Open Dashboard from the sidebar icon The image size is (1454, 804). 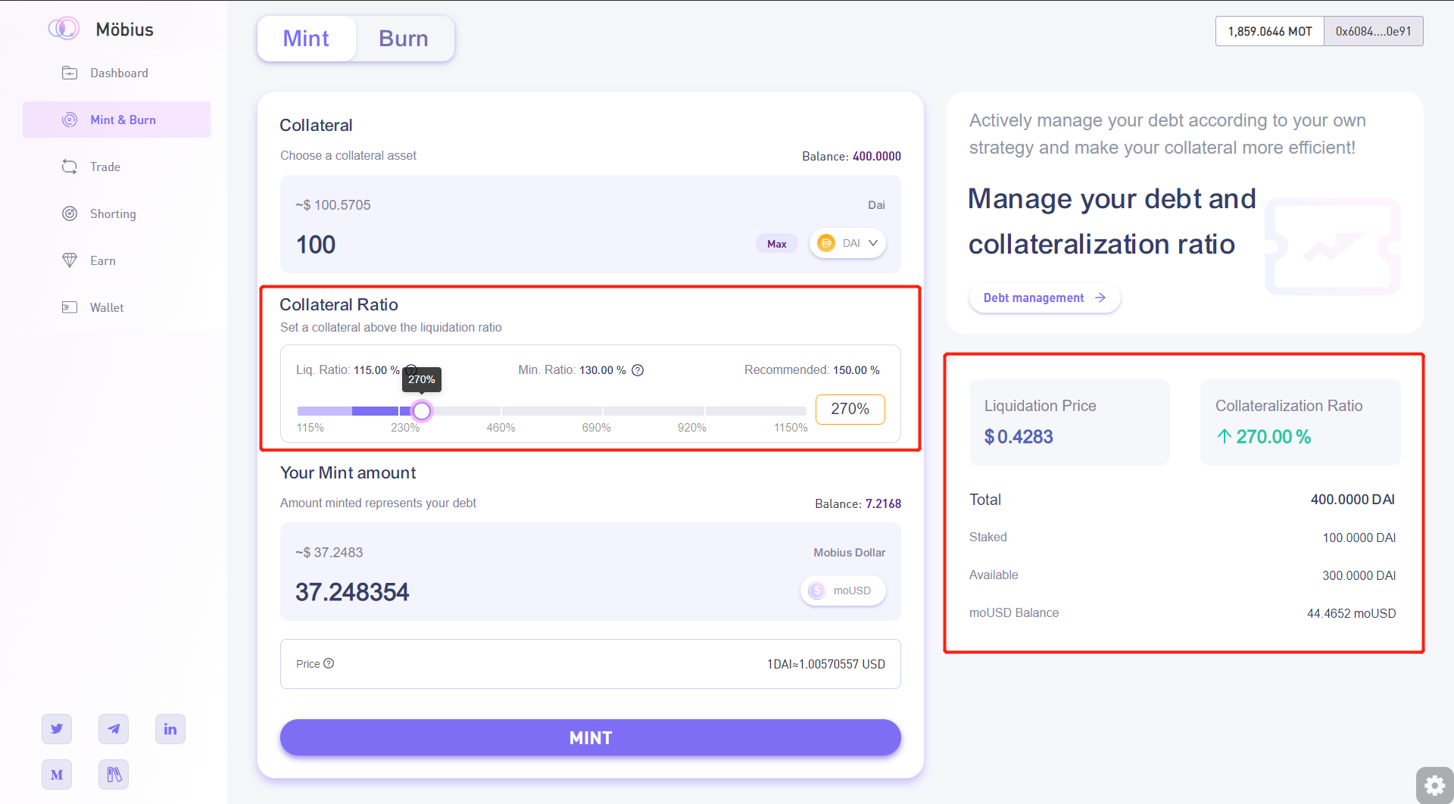click(x=70, y=73)
